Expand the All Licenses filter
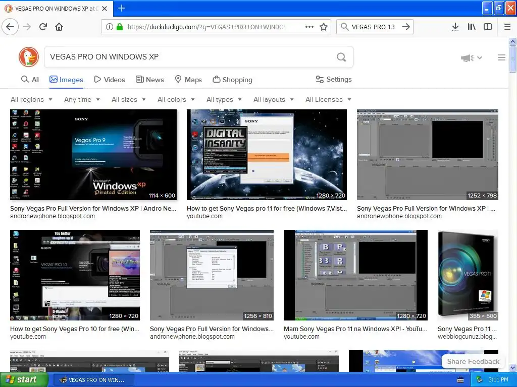This screenshot has height=387, width=517. [328, 99]
